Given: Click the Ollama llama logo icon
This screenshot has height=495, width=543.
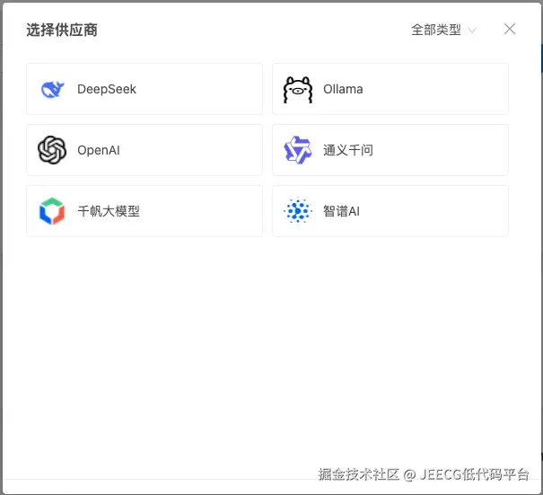Looking at the screenshot, I should point(298,90).
